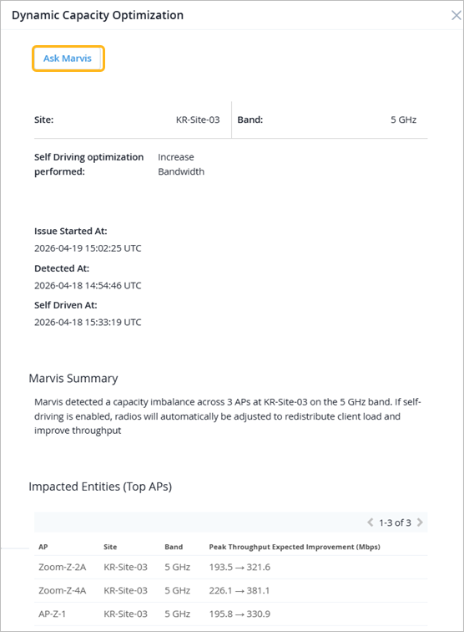Sort table by Band column header
This screenshot has width=464, height=632.
click(x=174, y=547)
